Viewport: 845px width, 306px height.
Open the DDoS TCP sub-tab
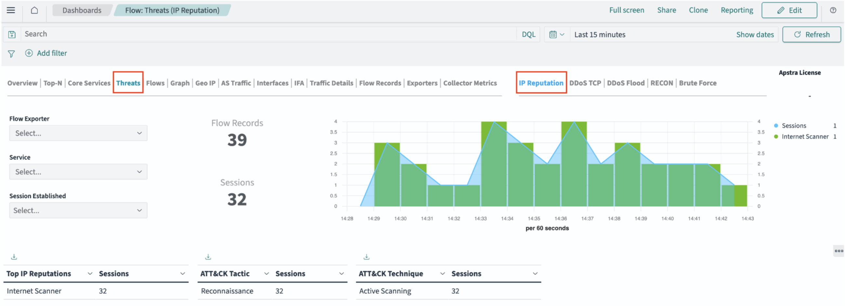coord(585,83)
